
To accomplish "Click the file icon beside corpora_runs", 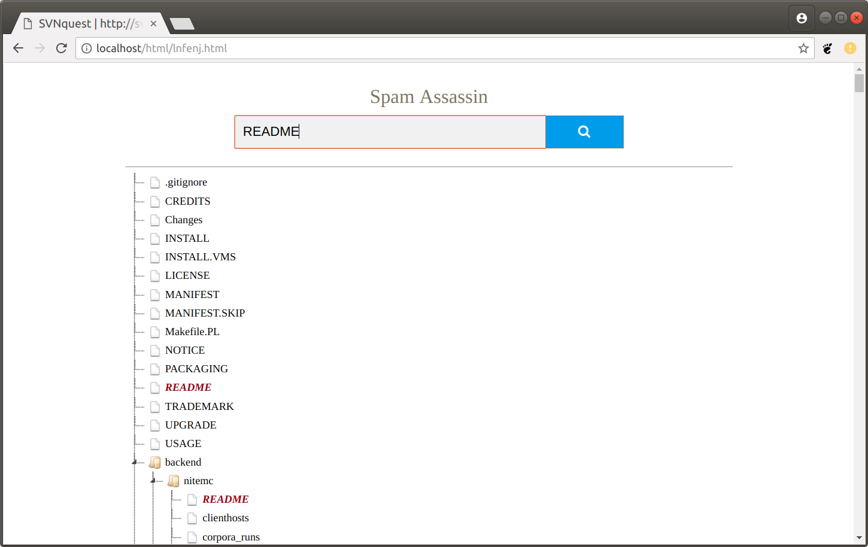I will [192, 537].
